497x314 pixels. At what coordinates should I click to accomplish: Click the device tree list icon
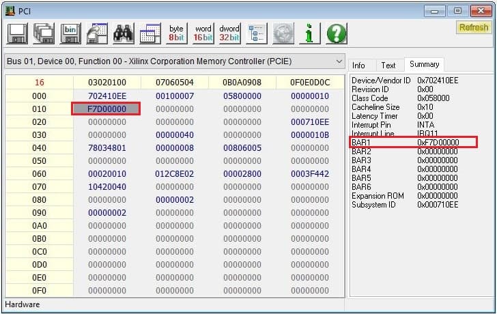coord(257,33)
